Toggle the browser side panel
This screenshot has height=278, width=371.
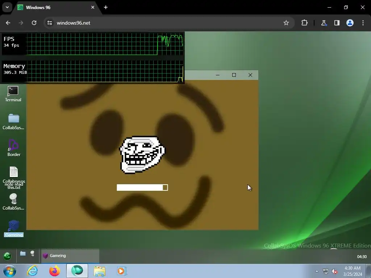pos(337,23)
